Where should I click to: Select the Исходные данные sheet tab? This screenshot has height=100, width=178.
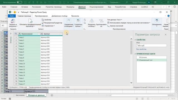(36, 95)
